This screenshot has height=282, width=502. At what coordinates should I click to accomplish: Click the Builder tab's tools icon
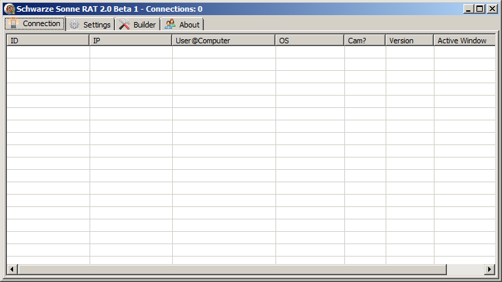coord(125,25)
